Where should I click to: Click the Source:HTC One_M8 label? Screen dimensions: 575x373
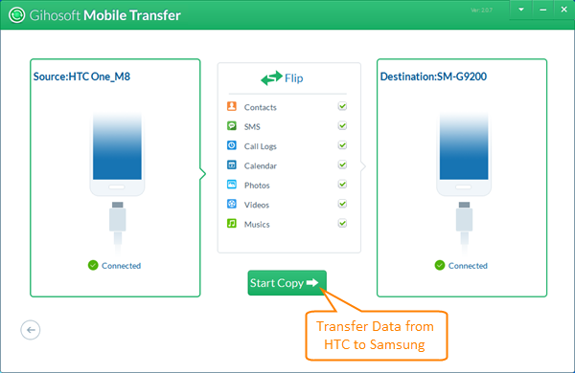(x=81, y=77)
